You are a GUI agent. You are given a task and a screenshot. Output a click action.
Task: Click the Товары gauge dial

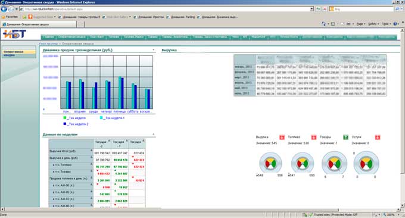coord(334,163)
